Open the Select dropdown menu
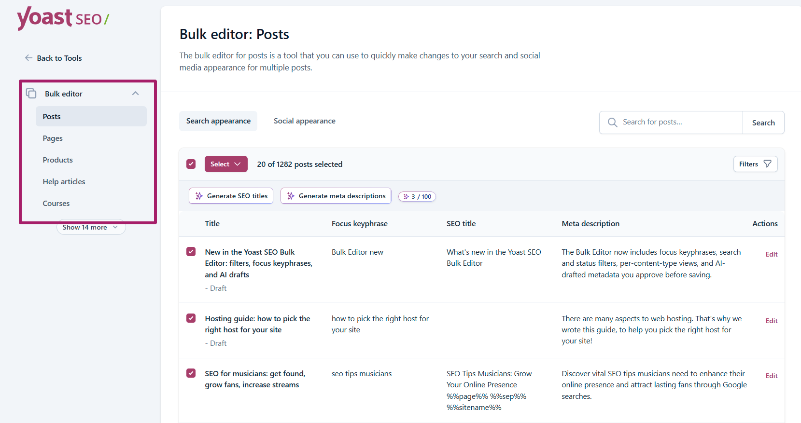This screenshot has height=423, width=801. (x=226, y=164)
